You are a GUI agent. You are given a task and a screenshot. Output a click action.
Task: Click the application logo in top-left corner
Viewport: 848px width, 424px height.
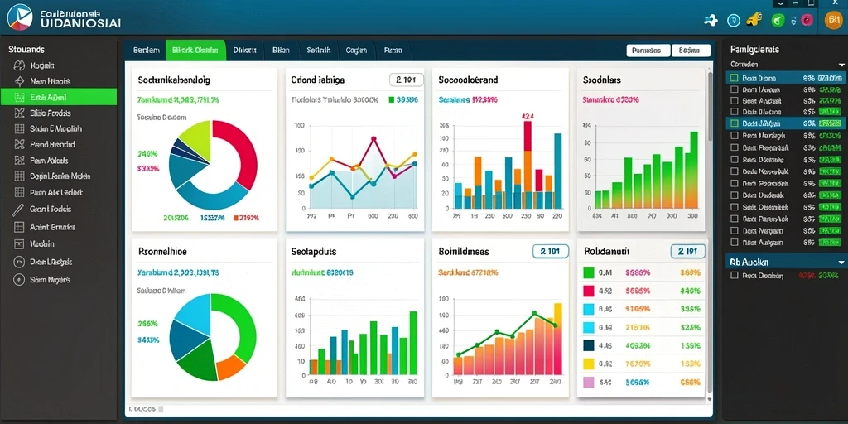click(21, 17)
